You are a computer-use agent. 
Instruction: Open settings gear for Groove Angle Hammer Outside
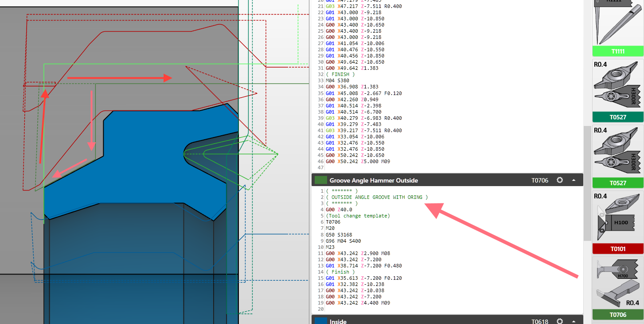tap(560, 180)
